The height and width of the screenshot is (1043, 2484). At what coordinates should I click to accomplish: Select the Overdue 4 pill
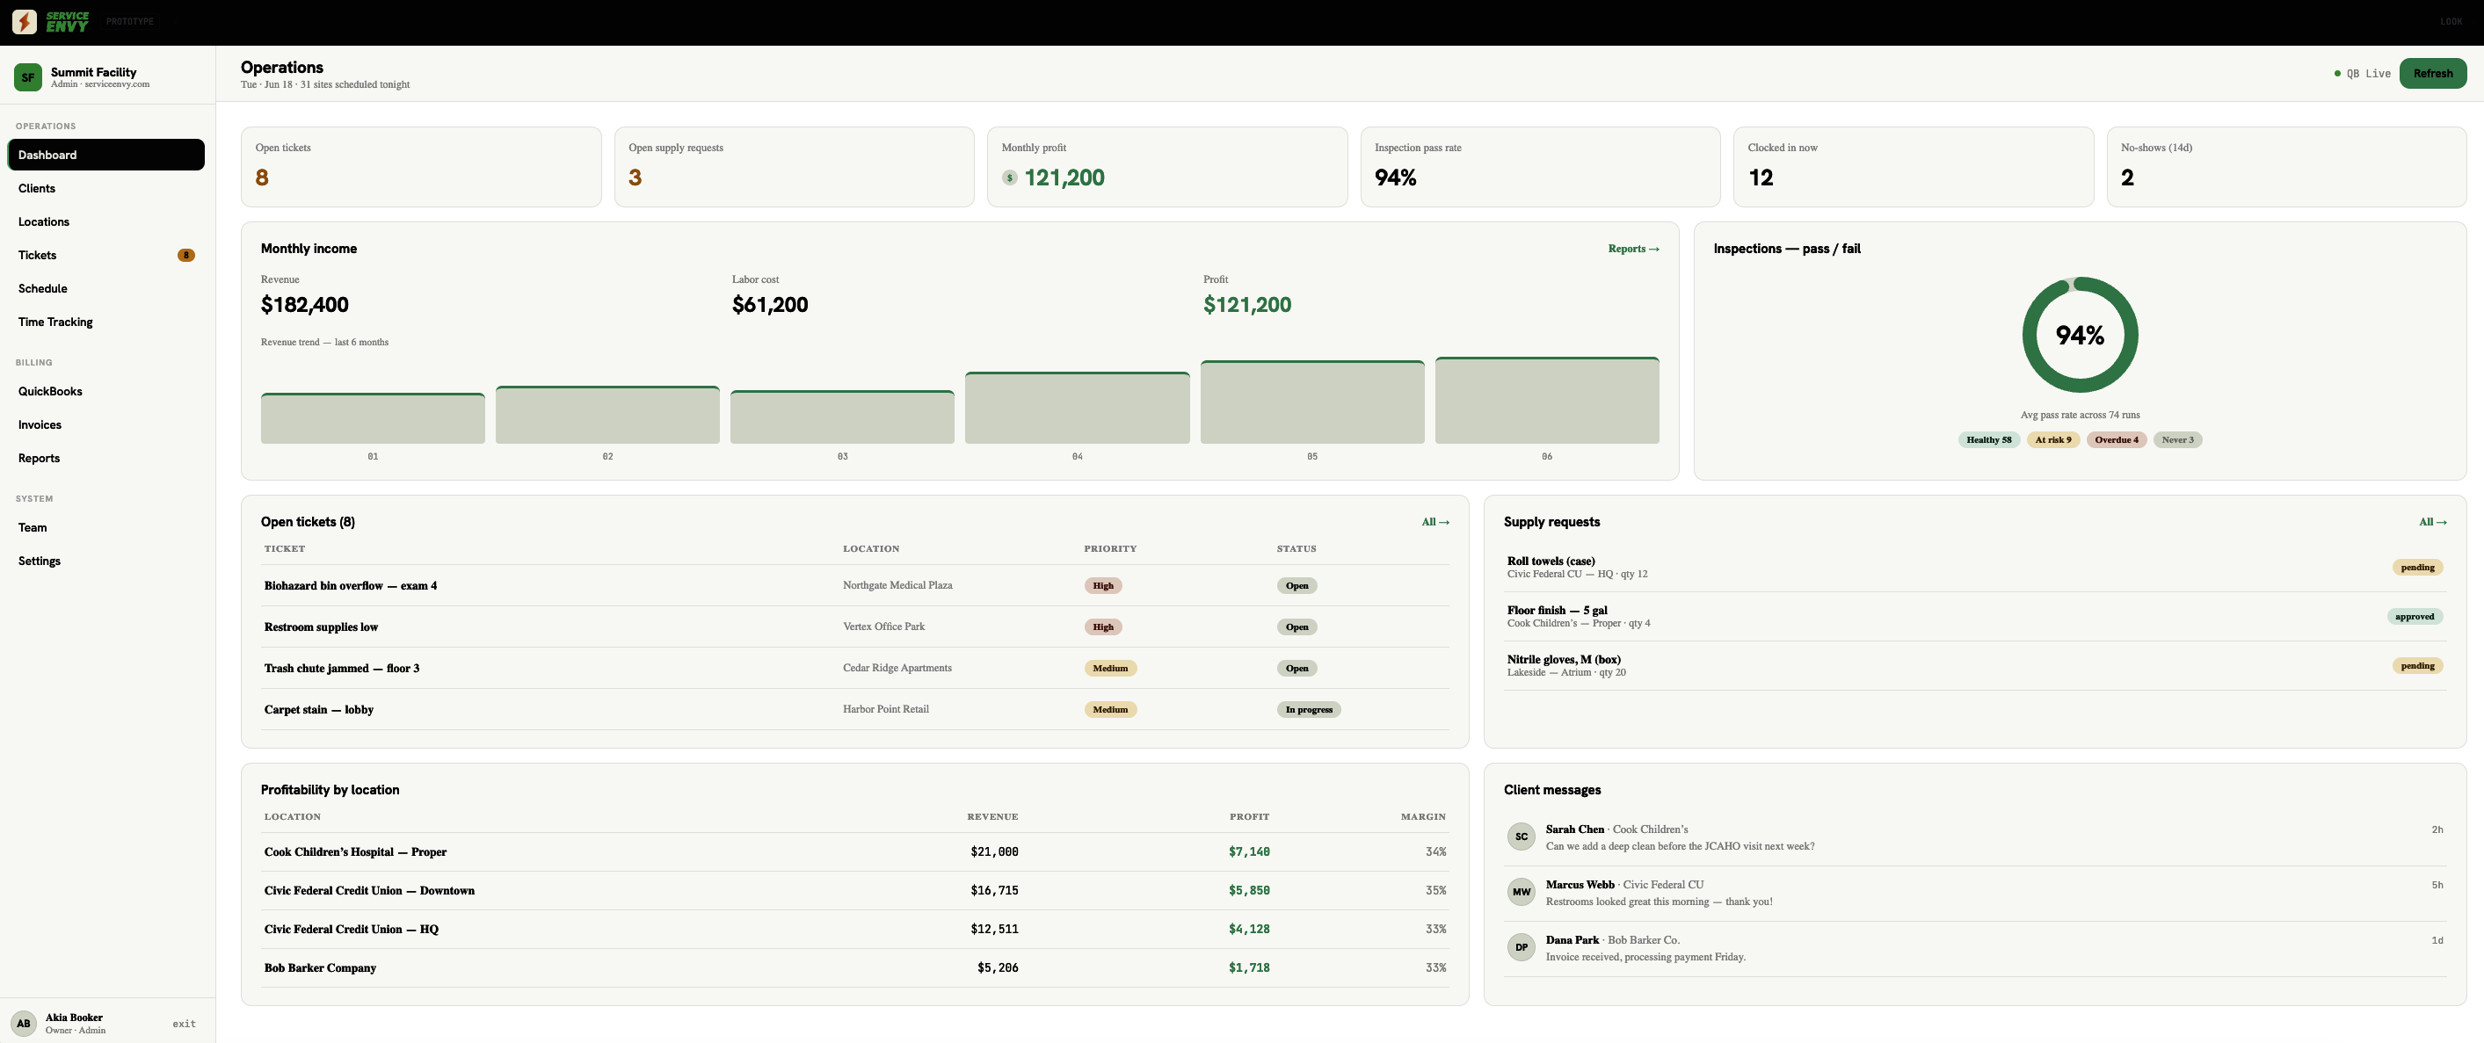click(2116, 439)
